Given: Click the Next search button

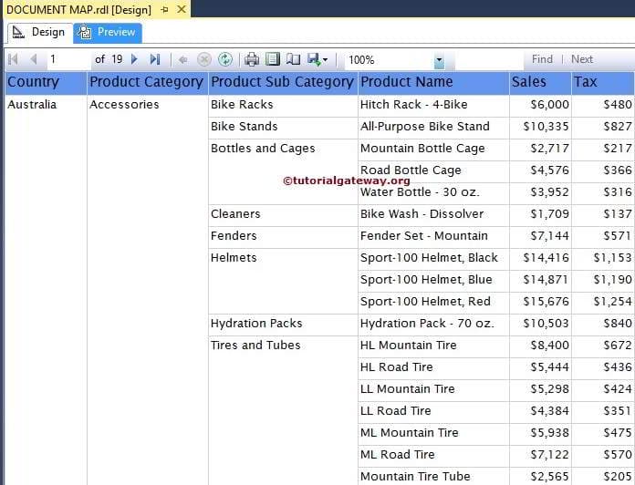Looking at the screenshot, I should point(582,59).
